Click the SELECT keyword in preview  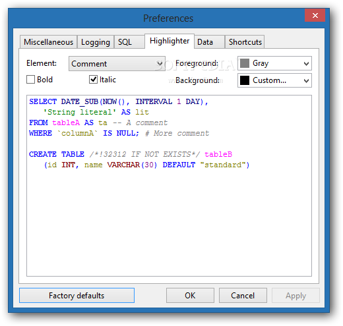click(43, 101)
